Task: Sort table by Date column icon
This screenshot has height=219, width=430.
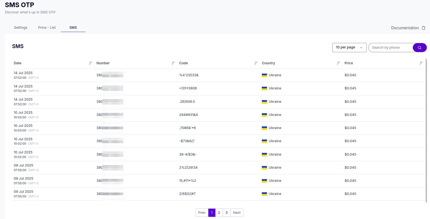Action: (x=91, y=63)
